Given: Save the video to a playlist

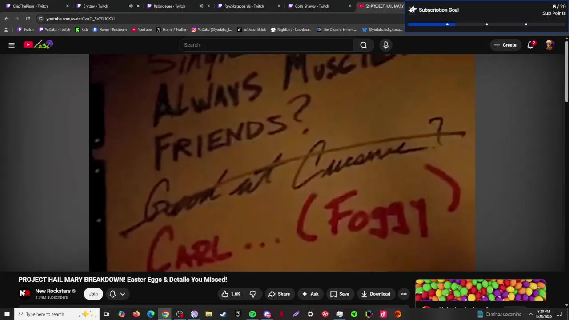Looking at the screenshot, I should (340, 294).
